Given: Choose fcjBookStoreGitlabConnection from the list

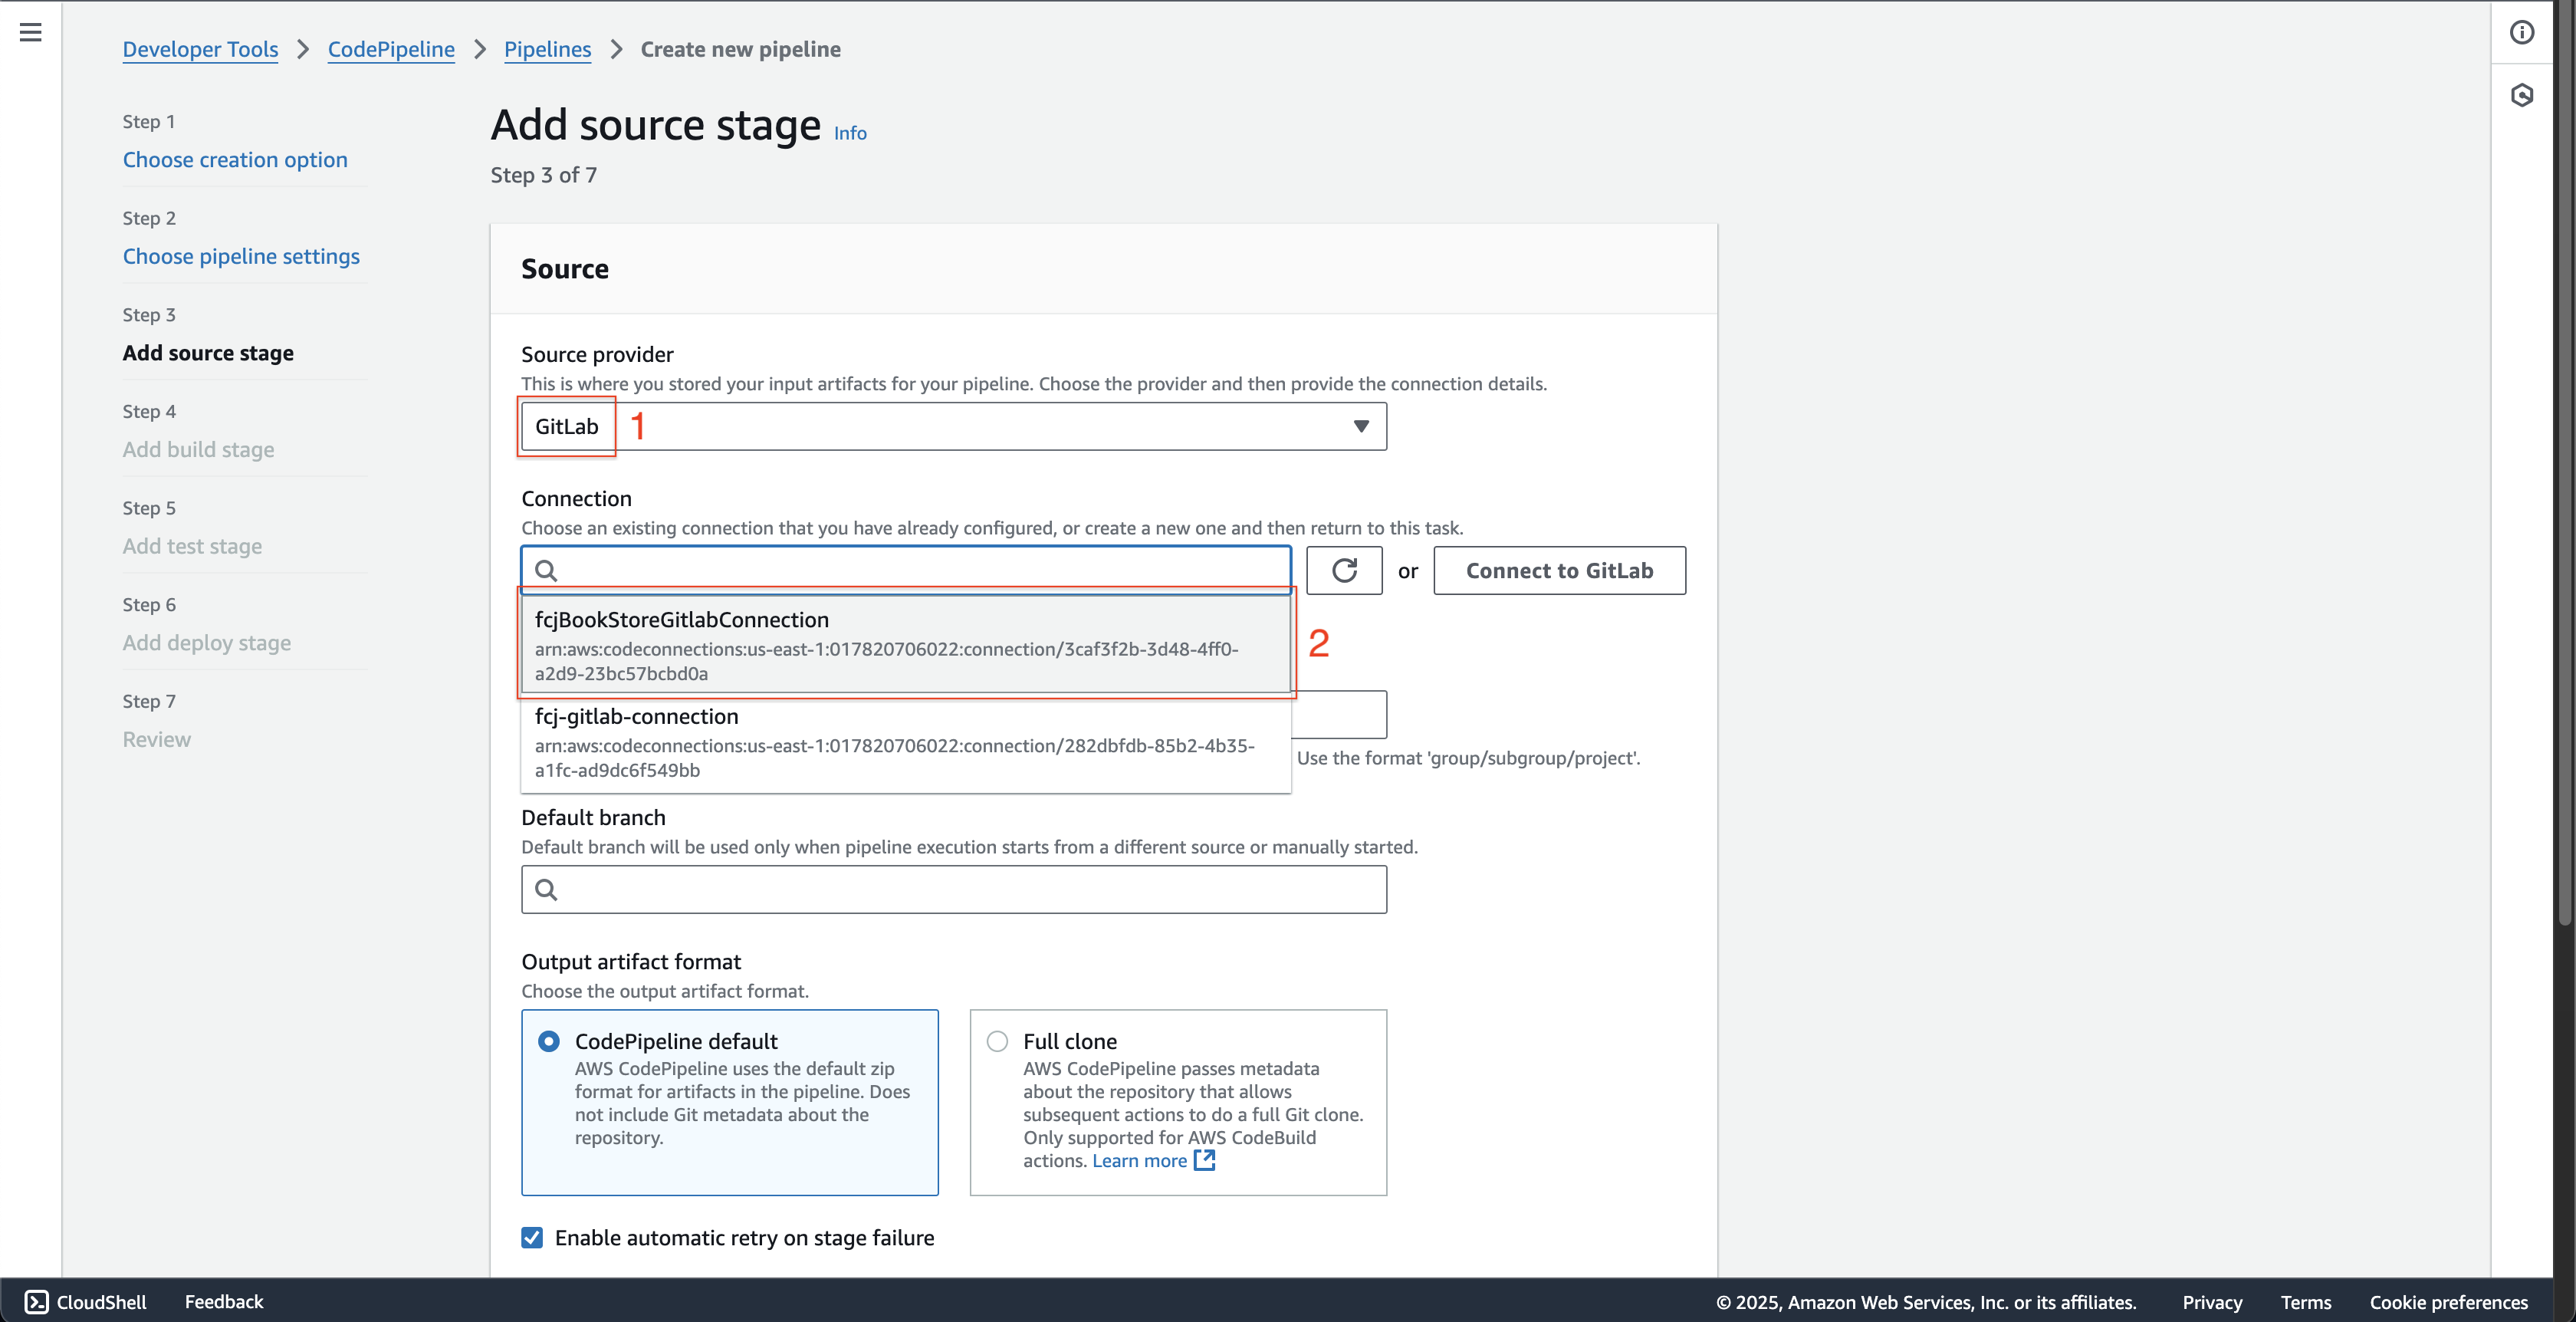Looking at the screenshot, I should (x=906, y=645).
